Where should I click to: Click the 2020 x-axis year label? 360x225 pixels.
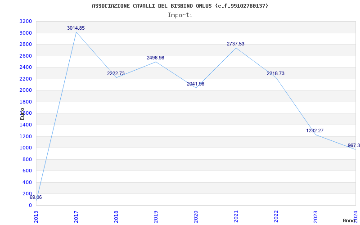coord(196,216)
